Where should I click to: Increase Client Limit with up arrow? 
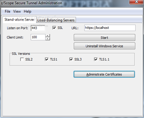point(48,36)
